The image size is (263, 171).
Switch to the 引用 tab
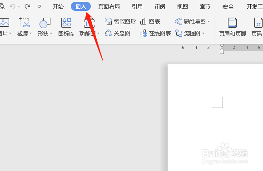point(137,7)
